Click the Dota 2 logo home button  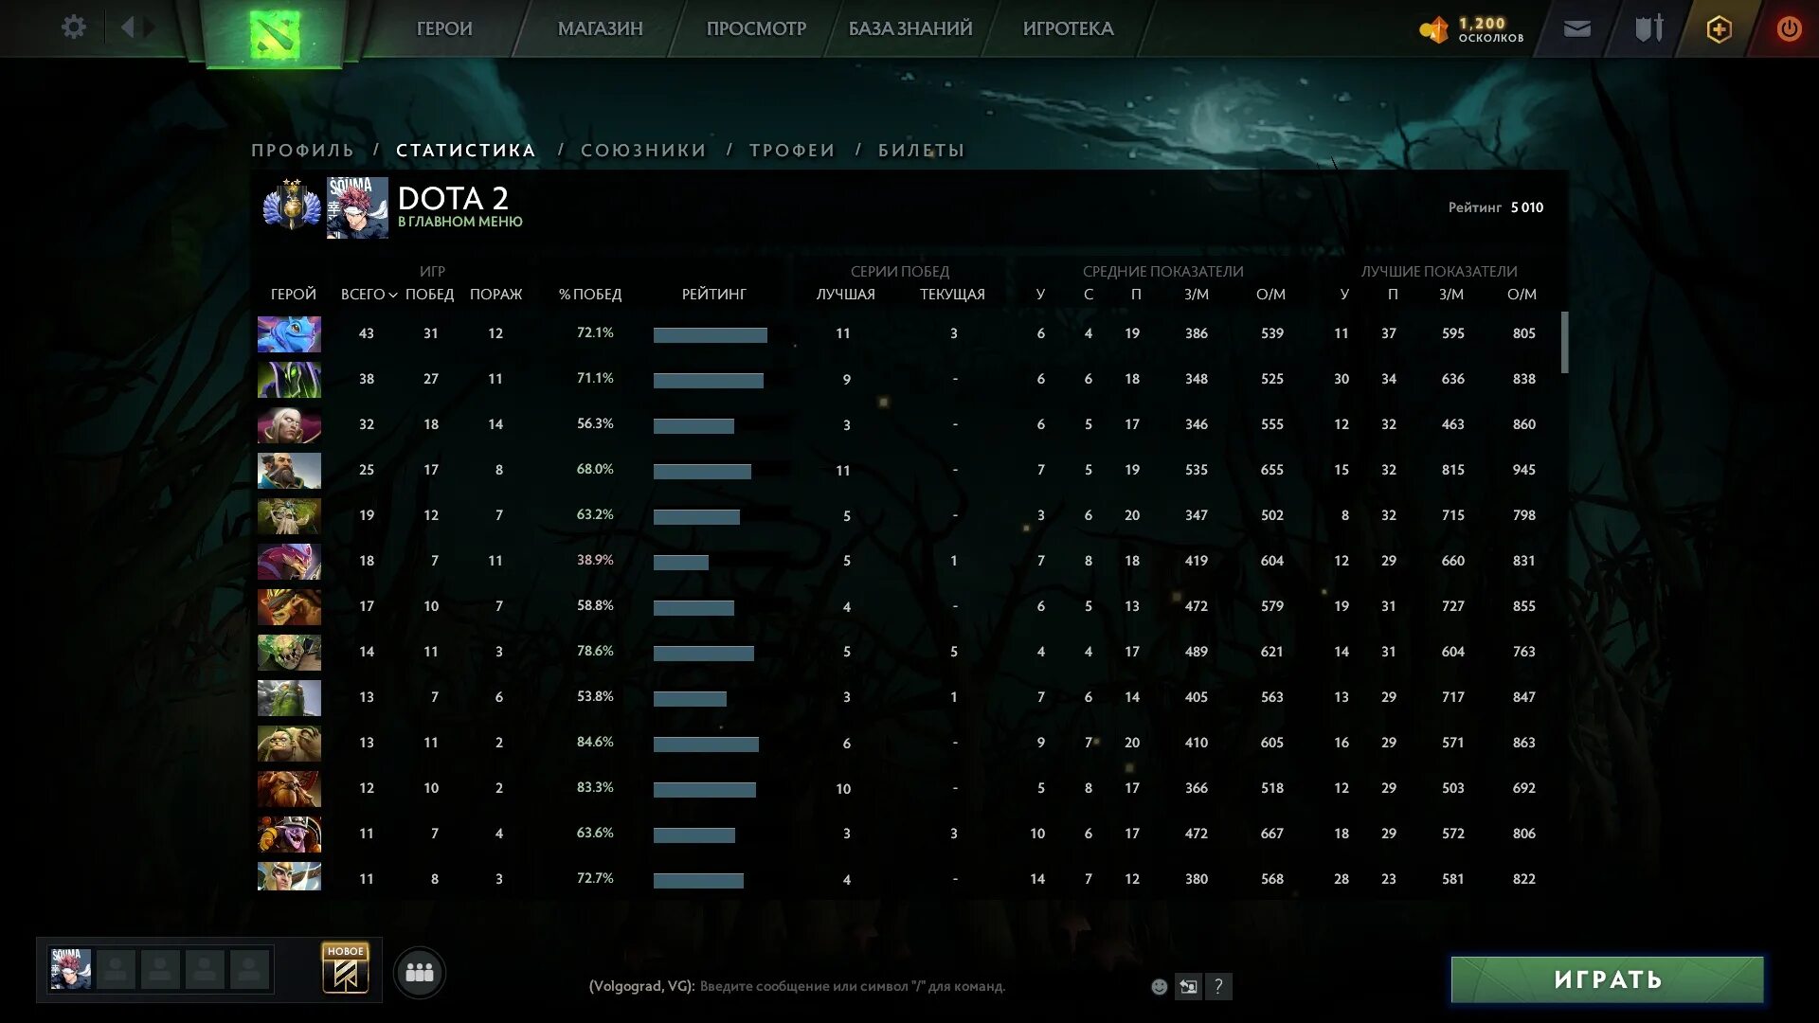[274, 33]
